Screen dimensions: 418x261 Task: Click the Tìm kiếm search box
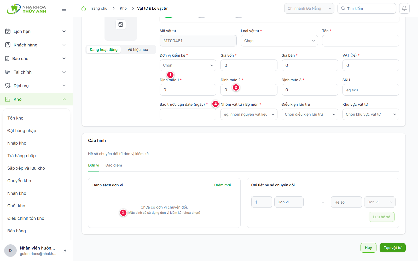pyautogui.click(x=367, y=8)
